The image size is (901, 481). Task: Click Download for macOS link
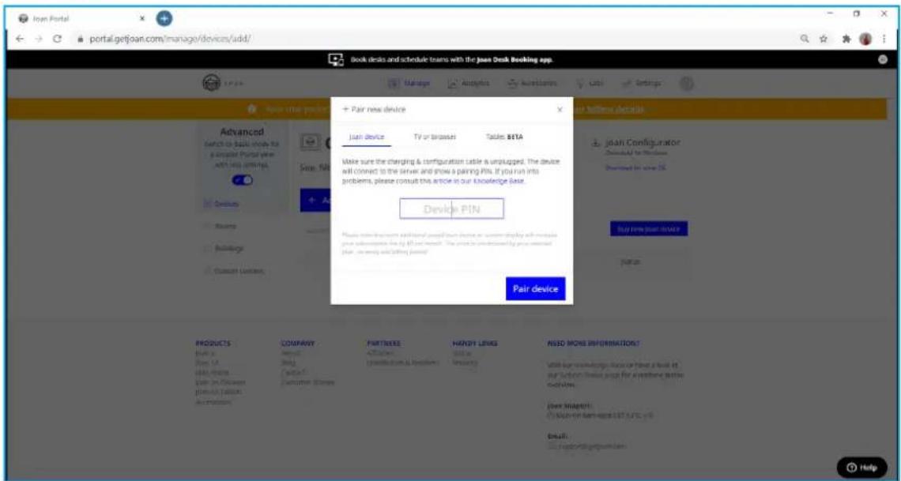pos(635,167)
